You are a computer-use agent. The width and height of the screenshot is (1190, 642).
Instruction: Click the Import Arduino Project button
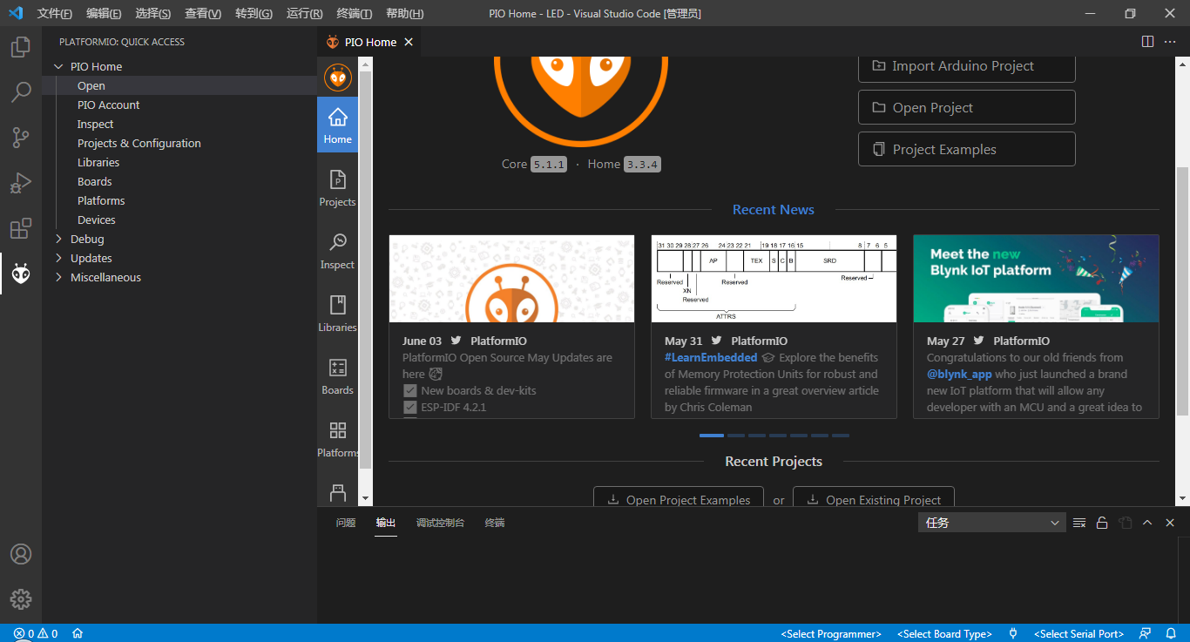[967, 66]
